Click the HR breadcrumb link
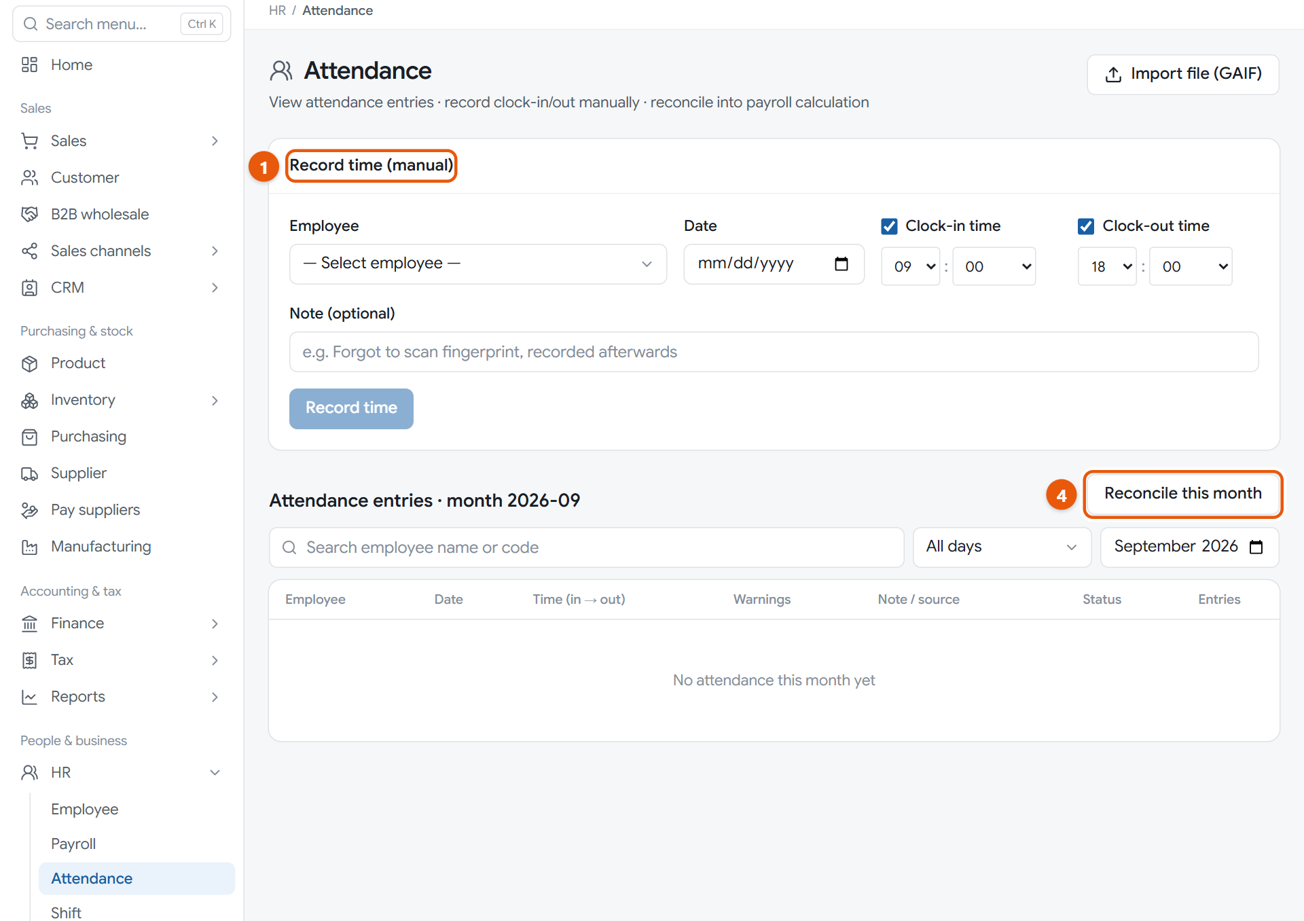Image resolution: width=1304 pixels, height=921 pixels. point(277,10)
